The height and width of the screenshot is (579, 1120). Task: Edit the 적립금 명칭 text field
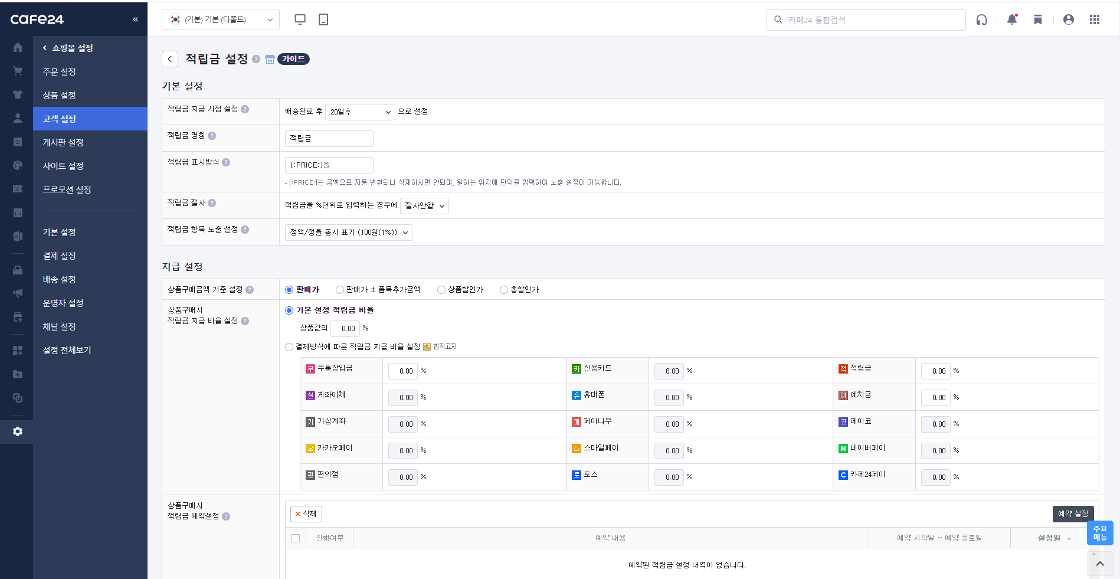(x=329, y=138)
